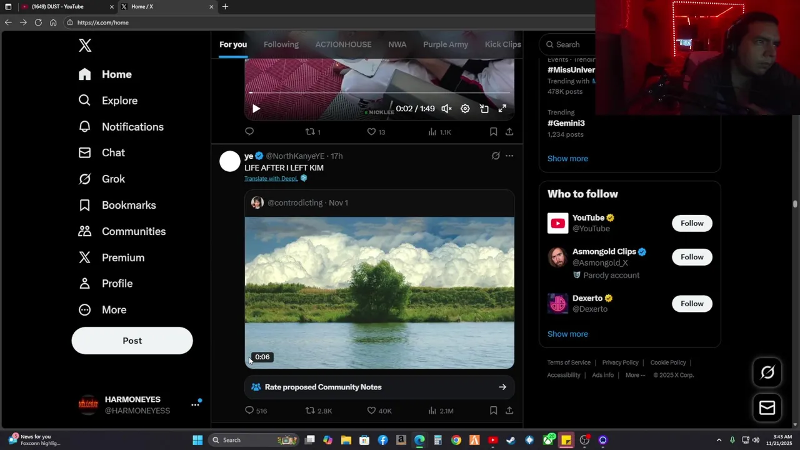Open Privacy Policy link

tap(620, 362)
